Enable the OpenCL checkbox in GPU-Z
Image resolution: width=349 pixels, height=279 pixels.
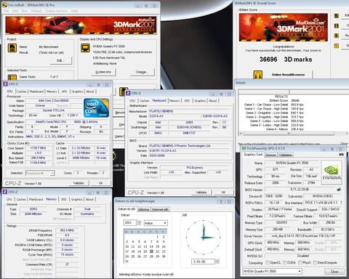pyautogui.click(x=268, y=262)
